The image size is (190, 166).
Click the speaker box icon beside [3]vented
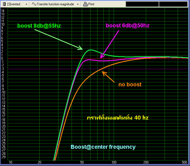coord(4,4)
